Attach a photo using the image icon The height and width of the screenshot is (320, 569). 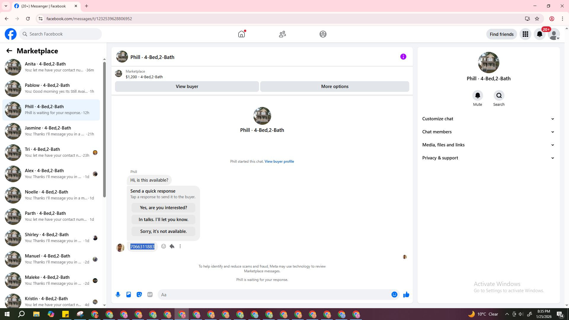pyautogui.click(x=129, y=295)
